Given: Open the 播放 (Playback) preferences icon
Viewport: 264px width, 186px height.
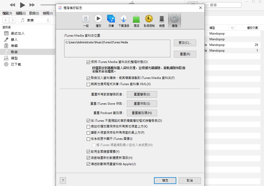Looking at the screenshot, I should pyautogui.click(x=98, y=21).
